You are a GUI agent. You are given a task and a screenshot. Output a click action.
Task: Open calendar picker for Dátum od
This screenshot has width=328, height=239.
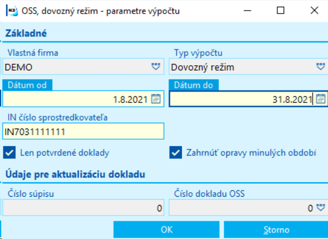pos(156,99)
